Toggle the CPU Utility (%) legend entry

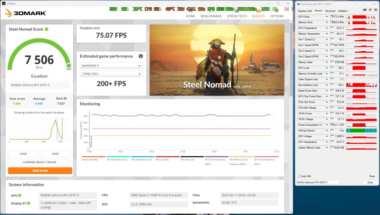(x=187, y=159)
